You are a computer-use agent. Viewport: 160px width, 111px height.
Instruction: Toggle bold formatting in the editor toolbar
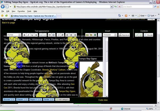[x=24, y=35]
